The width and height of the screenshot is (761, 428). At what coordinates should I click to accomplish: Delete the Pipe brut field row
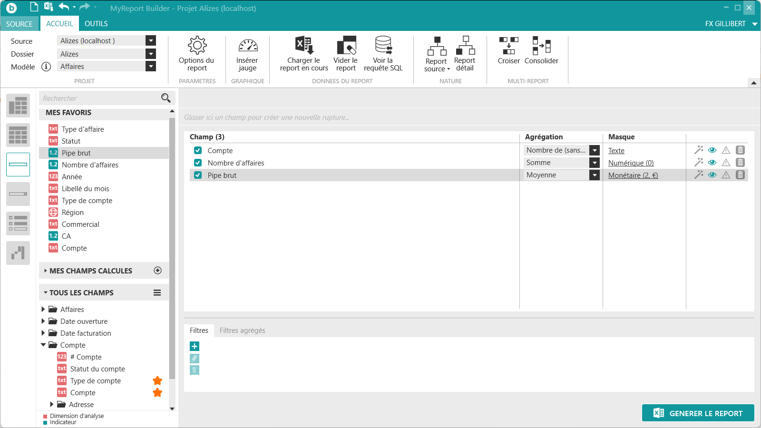click(x=740, y=175)
